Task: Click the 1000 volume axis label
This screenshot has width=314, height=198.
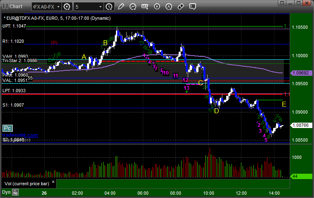Action: click(x=297, y=157)
